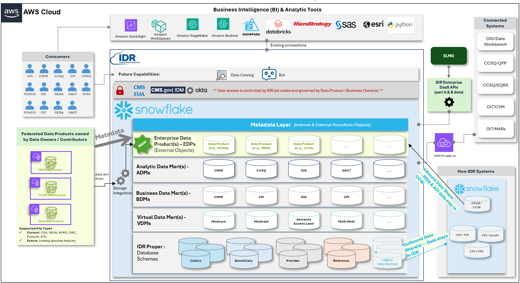Click the Snowpark icon
Viewport: 520px width, 283px height.
tap(250, 25)
